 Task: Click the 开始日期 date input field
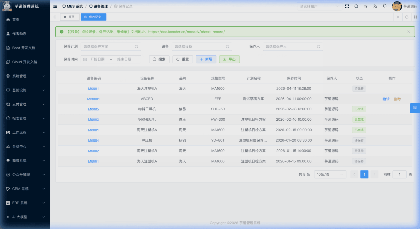point(97,59)
